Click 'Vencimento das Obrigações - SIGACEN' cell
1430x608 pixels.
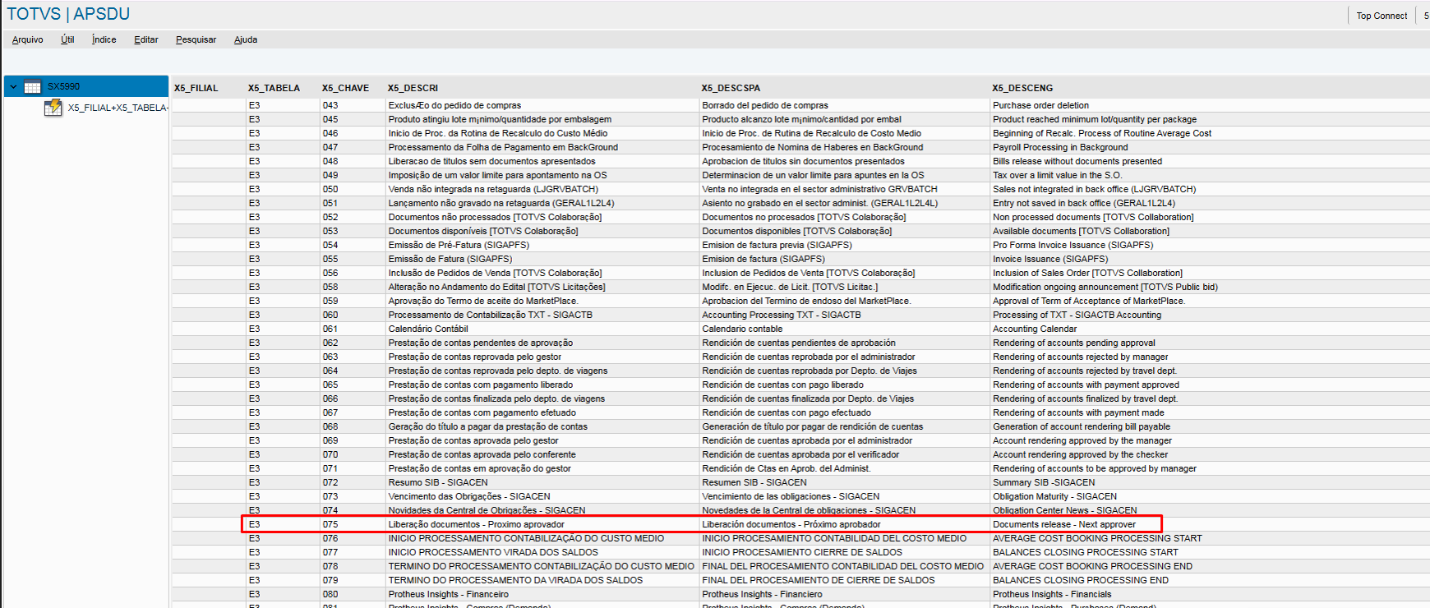(x=542, y=496)
